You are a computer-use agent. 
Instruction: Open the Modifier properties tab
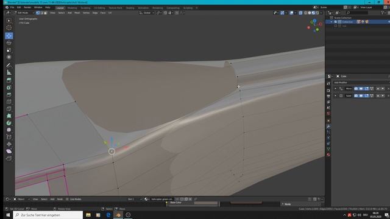coord(328,126)
